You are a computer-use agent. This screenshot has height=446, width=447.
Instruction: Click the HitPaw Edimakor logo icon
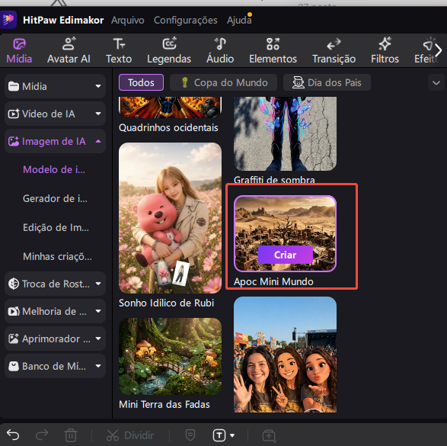coord(8,19)
